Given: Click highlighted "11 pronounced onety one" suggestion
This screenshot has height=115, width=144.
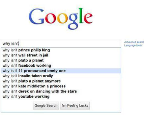Looking at the screenshot, I should pyautogui.click(x=61, y=71).
